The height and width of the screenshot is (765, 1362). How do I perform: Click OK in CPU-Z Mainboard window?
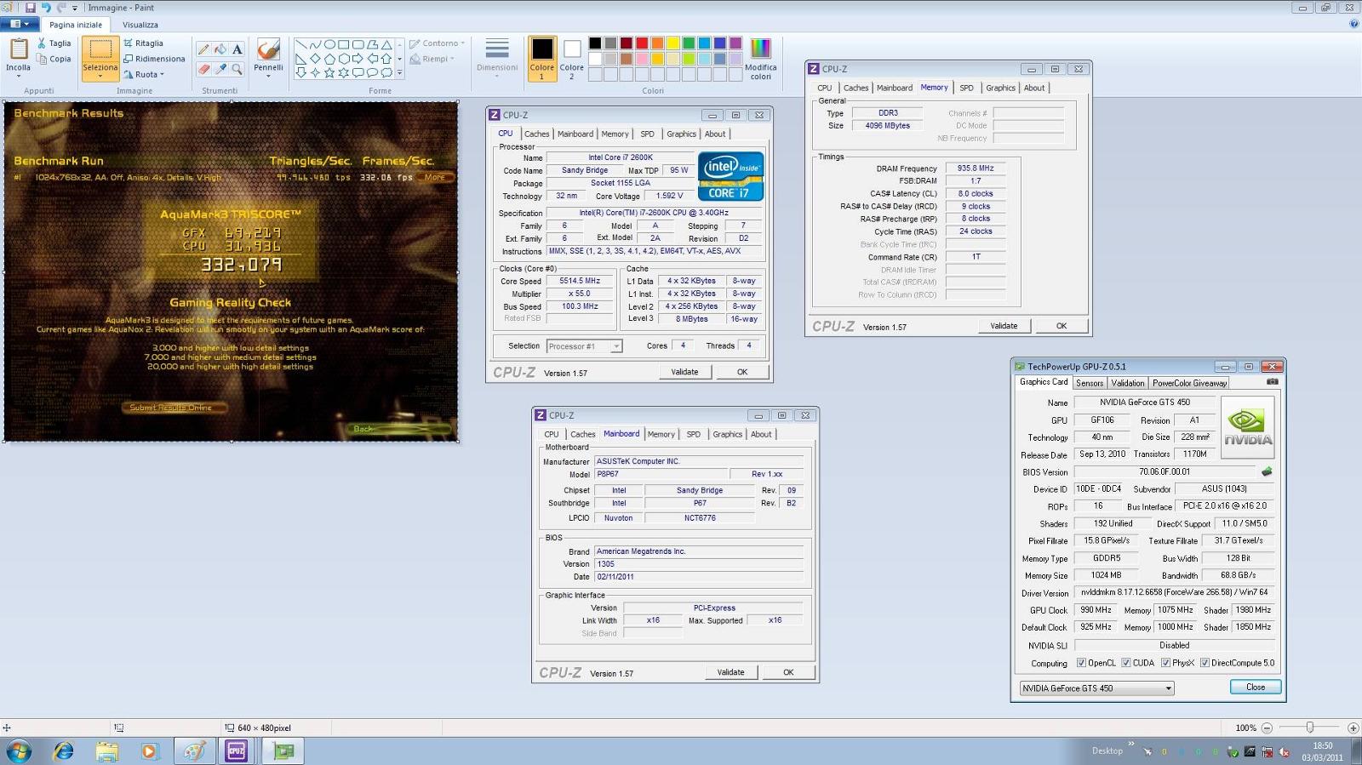(788, 672)
